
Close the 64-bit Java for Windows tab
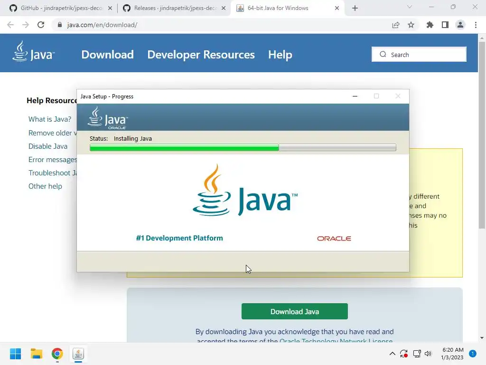pos(337,9)
